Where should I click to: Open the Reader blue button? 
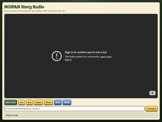tap(67, 102)
